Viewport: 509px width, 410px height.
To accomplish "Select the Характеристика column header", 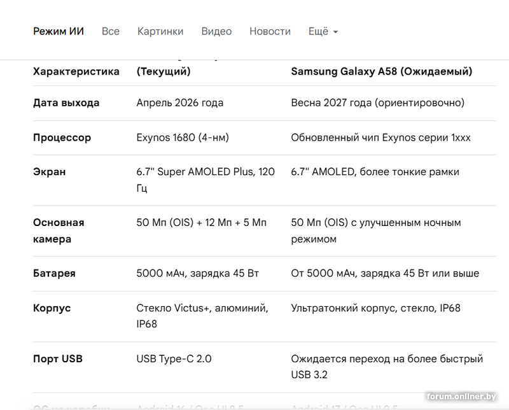I will click(x=76, y=71).
